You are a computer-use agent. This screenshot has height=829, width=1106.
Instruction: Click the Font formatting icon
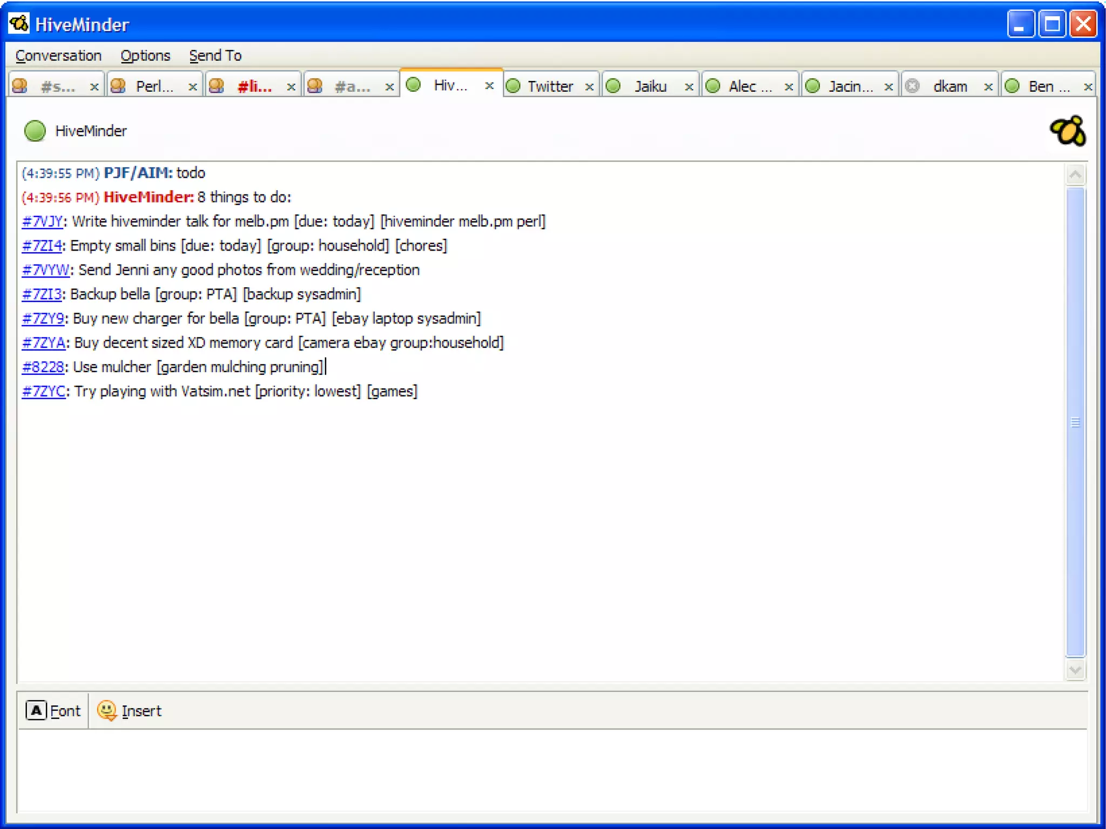pyautogui.click(x=36, y=710)
